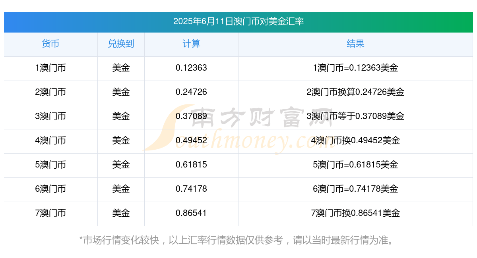Select the 计算 column header

coord(191,44)
